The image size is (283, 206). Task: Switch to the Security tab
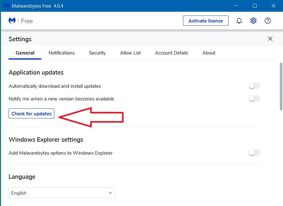97,53
